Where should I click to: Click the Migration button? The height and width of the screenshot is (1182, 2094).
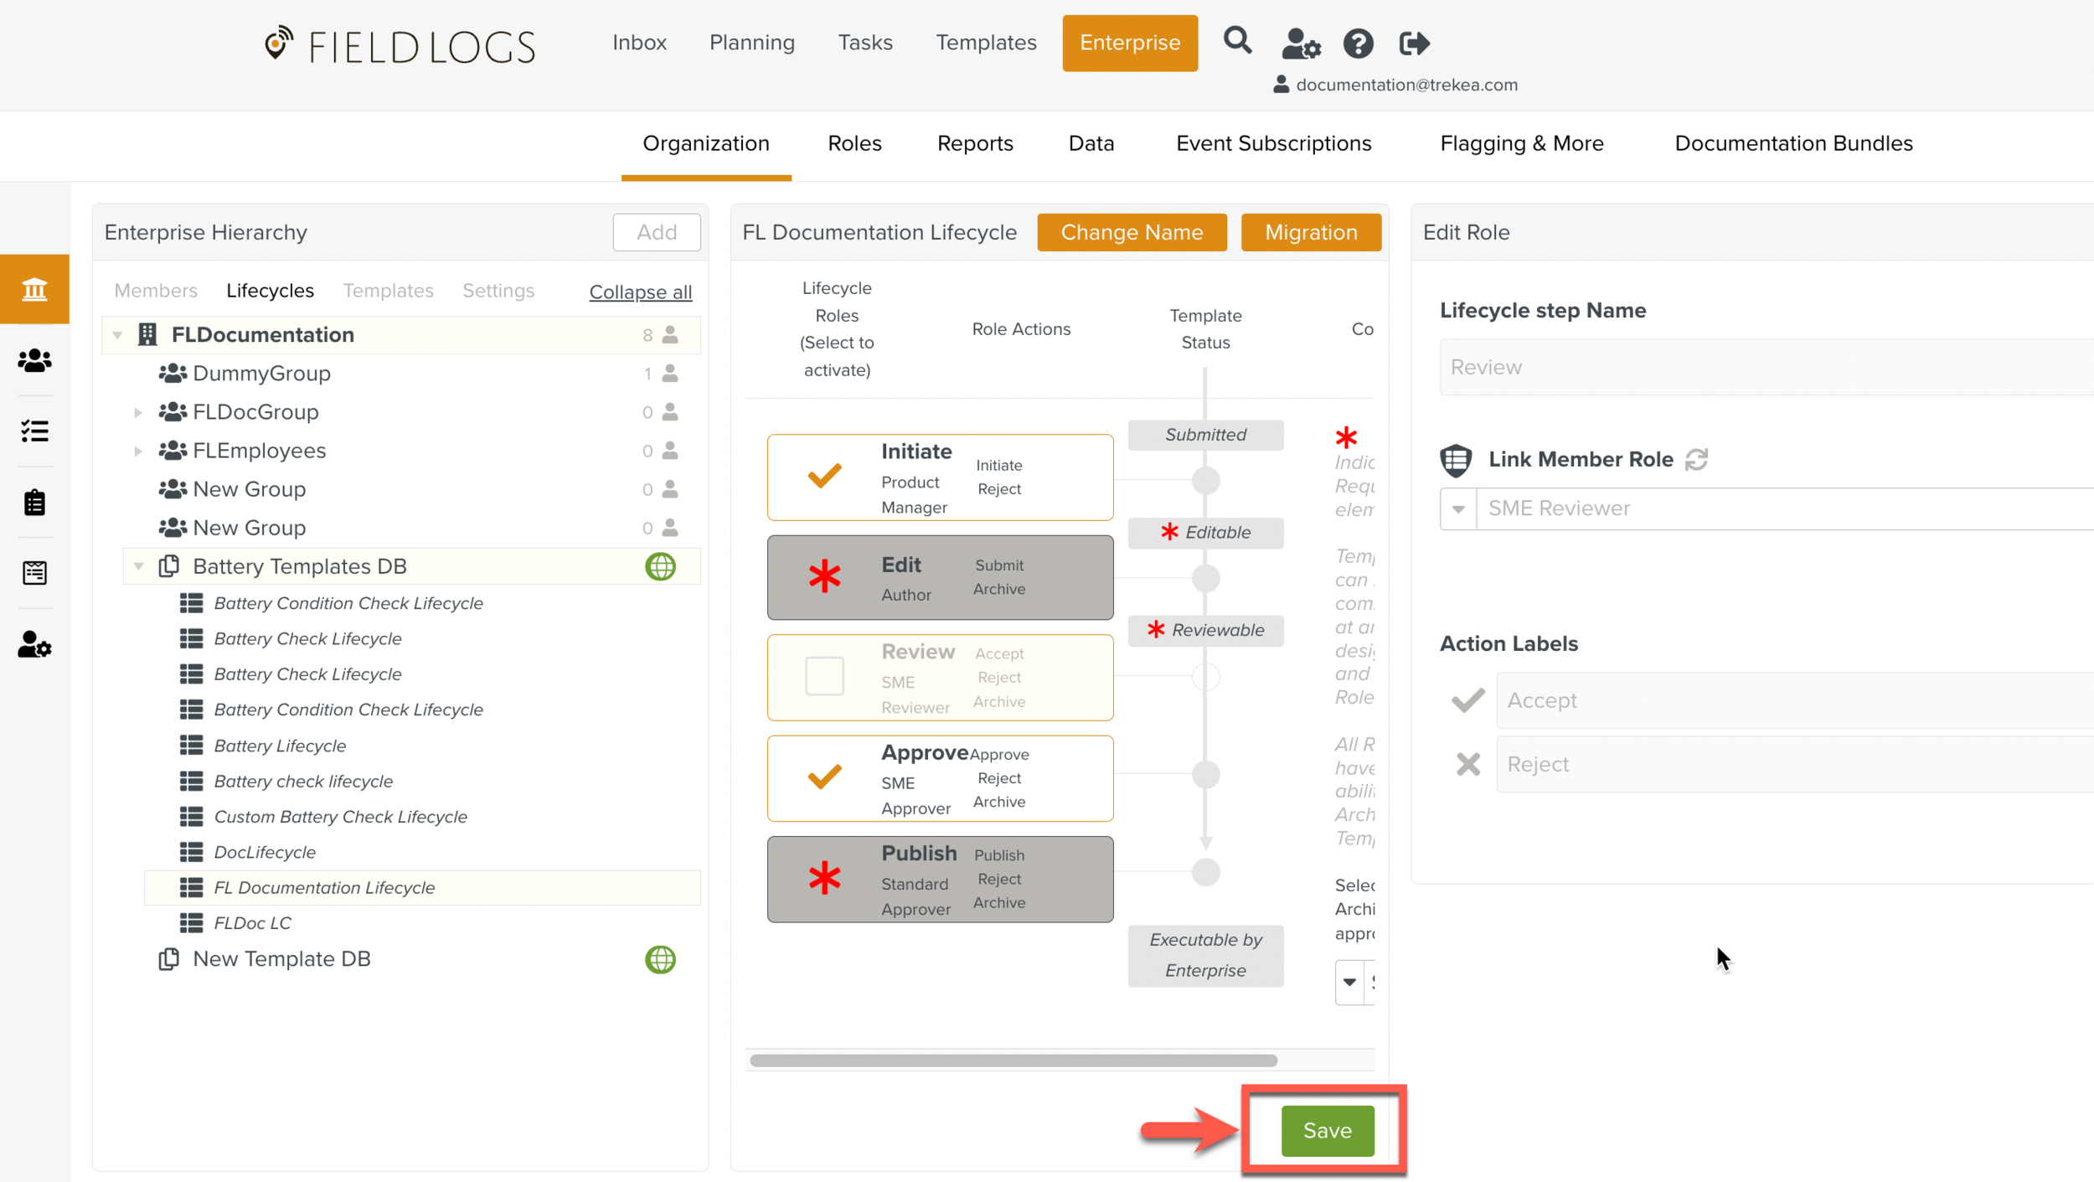click(1311, 232)
